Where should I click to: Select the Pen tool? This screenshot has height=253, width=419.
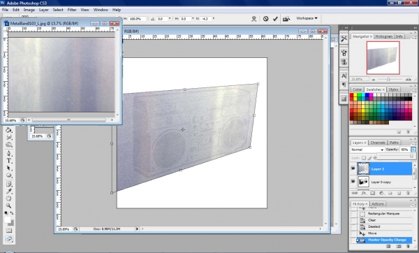(8, 153)
